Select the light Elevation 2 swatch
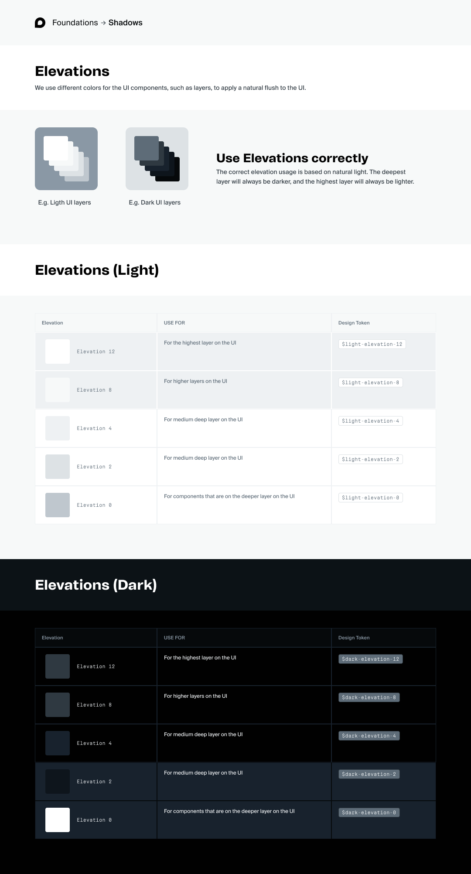The image size is (471, 874). pyautogui.click(x=58, y=467)
